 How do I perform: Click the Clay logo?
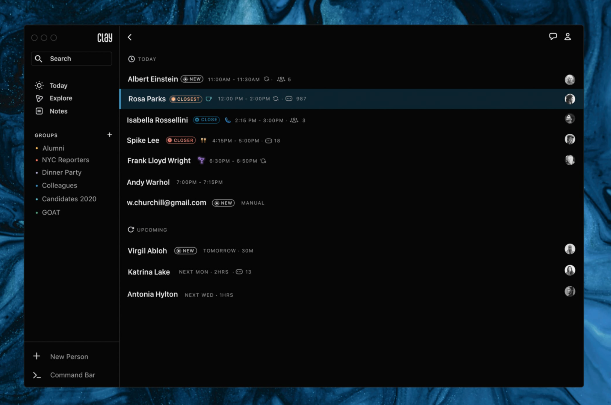click(x=105, y=38)
